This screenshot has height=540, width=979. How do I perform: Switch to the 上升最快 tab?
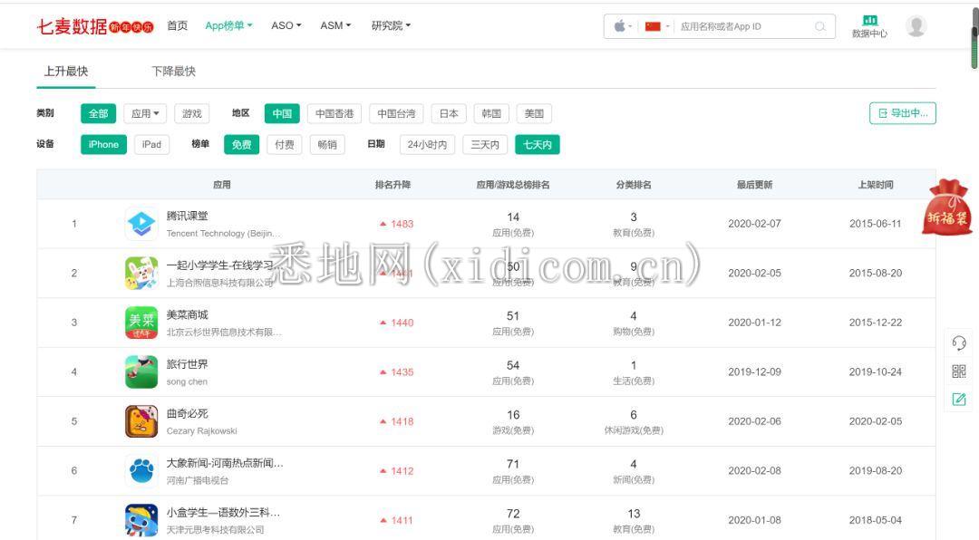click(x=66, y=72)
